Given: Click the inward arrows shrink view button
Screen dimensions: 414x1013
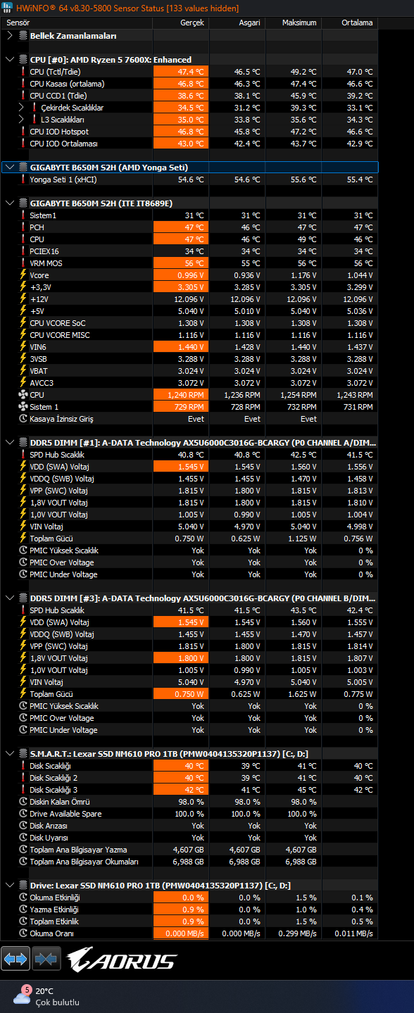Looking at the screenshot, I should tap(46, 959).
